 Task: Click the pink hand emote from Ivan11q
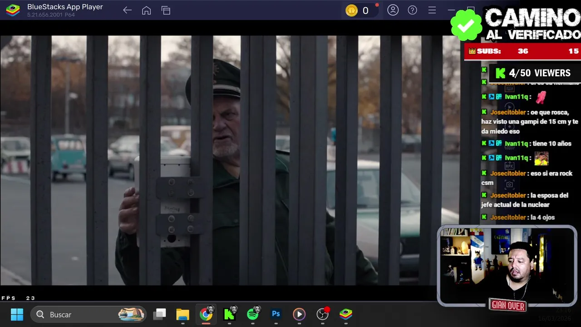click(x=541, y=97)
